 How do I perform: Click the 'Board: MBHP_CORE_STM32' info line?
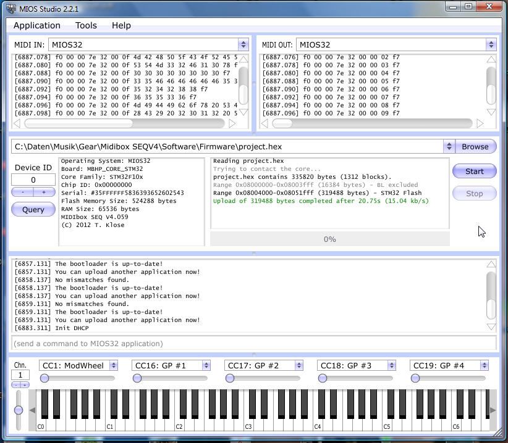[x=102, y=169]
